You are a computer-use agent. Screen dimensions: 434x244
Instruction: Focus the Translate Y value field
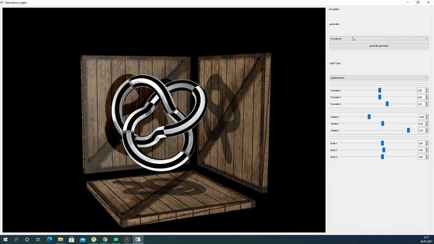[421, 97]
